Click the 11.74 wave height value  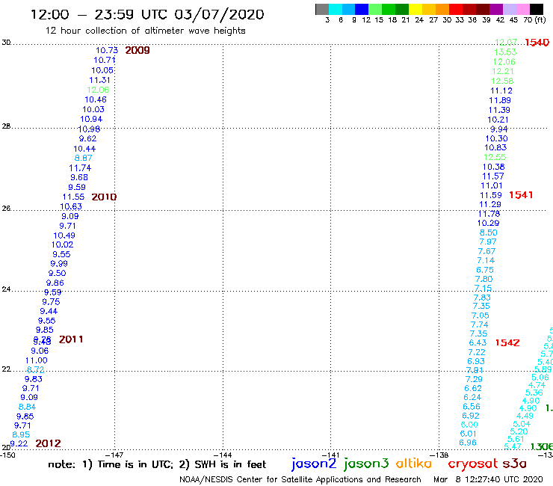(80, 168)
